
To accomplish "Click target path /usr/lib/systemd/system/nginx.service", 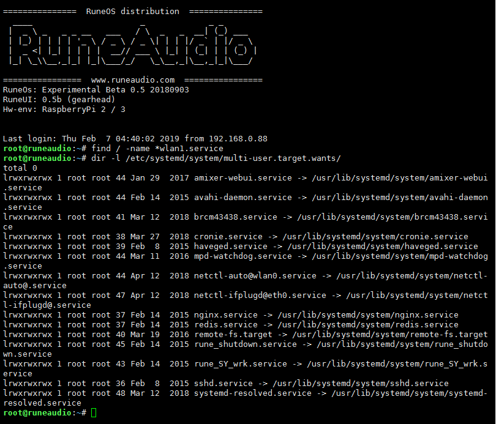I will (x=368, y=315).
